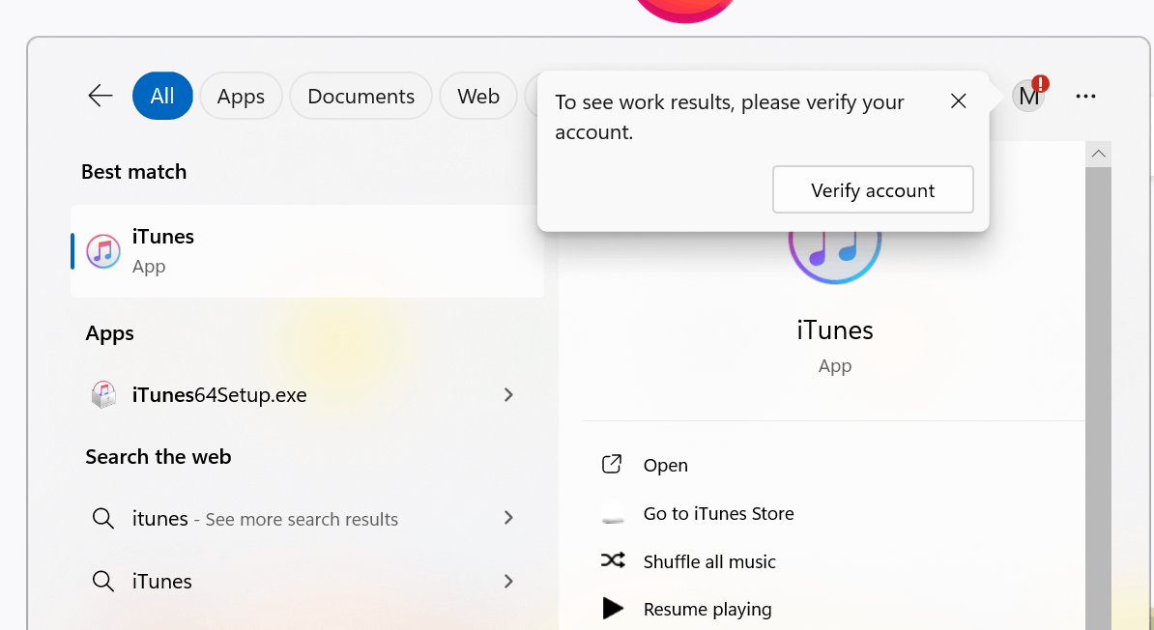Go back with the left arrow
This screenshot has width=1154, height=630.
tap(101, 96)
